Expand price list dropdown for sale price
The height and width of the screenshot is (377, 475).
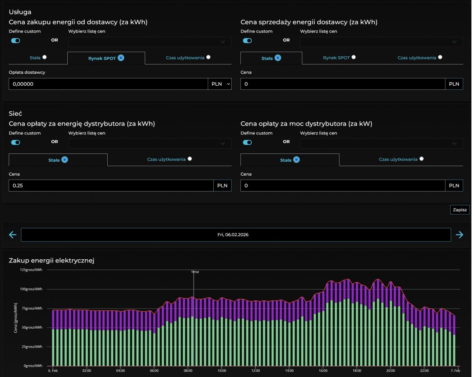tap(381, 42)
